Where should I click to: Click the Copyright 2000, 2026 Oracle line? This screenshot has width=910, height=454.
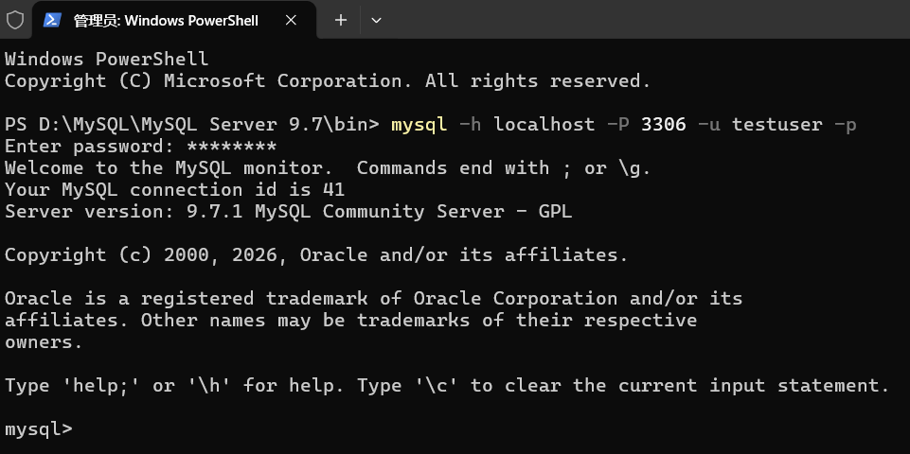316,255
